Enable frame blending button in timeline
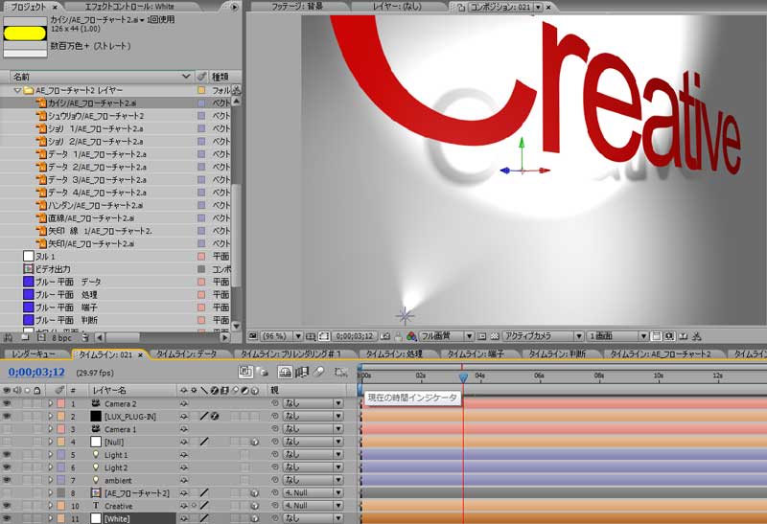767x524 pixels. pos(302,373)
